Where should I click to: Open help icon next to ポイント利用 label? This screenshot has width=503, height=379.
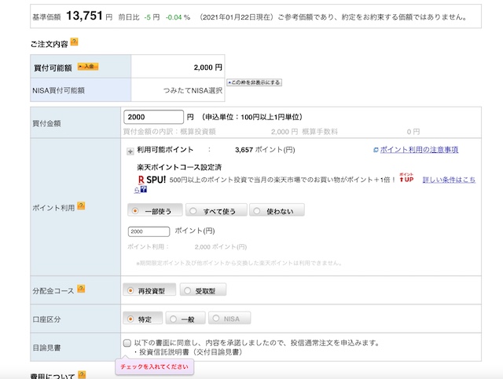pyautogui.click(x=81, y=206)
